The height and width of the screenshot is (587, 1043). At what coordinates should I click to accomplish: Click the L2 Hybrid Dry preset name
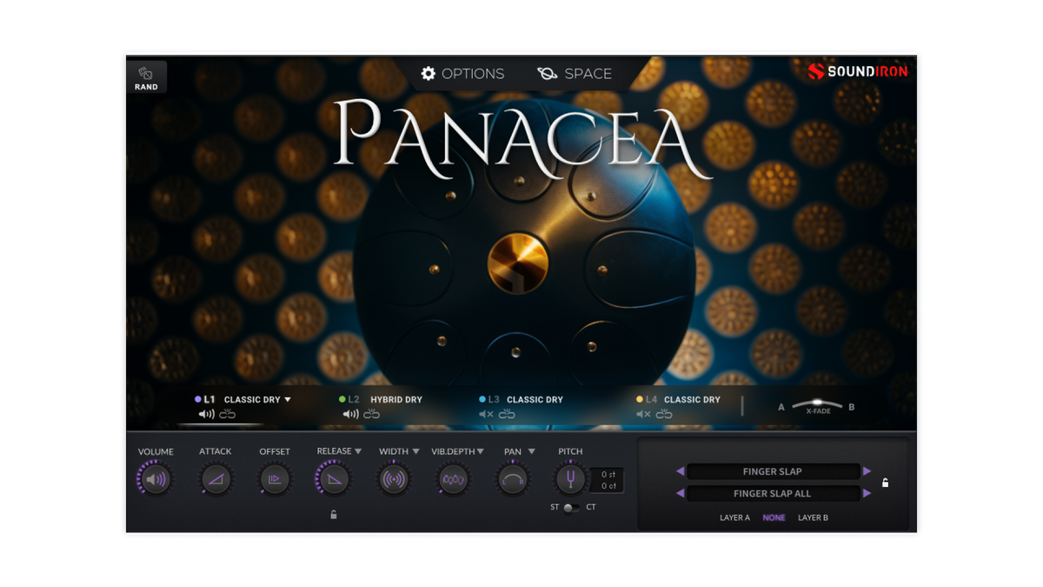[x=396, y=400]
